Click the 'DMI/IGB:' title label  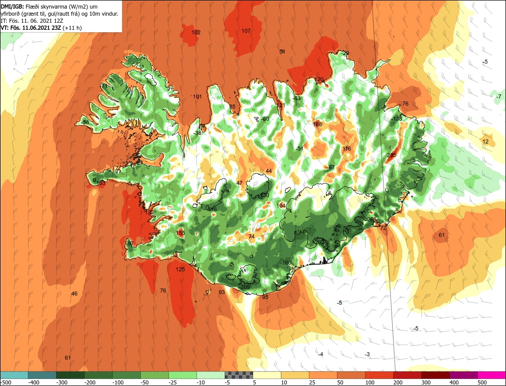pos(12,7)
